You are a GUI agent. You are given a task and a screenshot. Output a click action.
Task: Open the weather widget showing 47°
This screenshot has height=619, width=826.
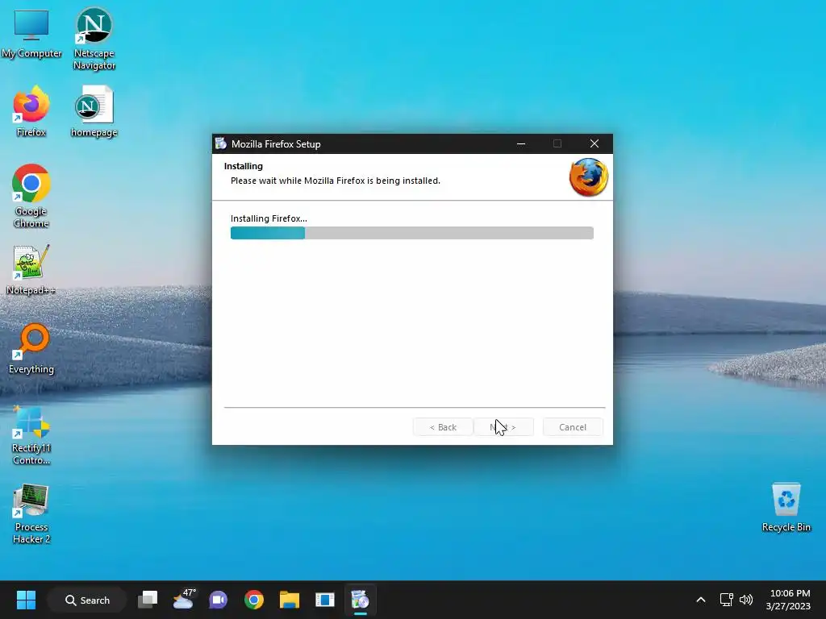[x=183, y=600]
